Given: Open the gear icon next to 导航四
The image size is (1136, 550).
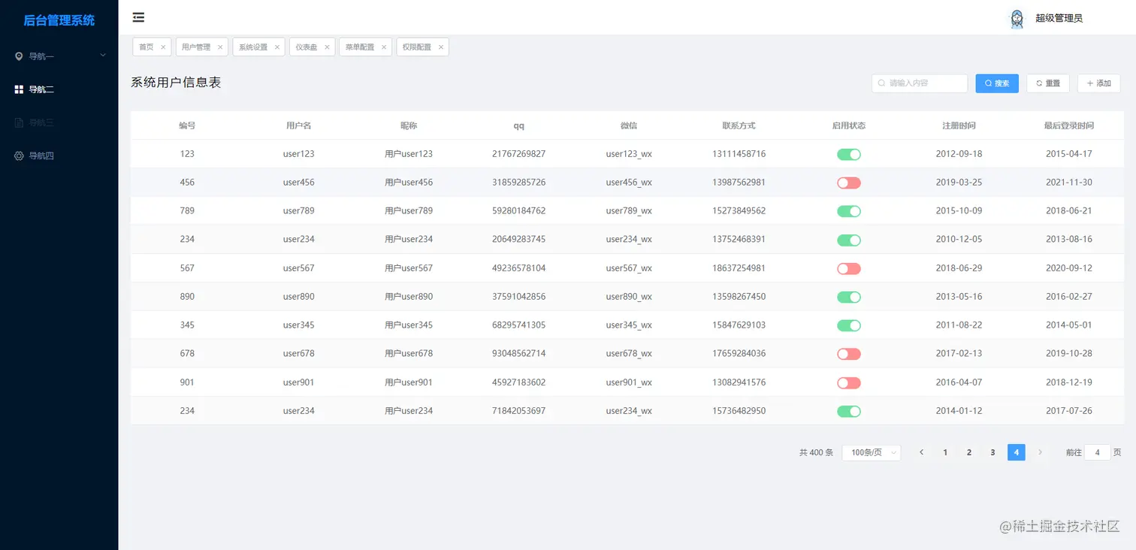Looking at the screenshot, I should tap(19, 156).
